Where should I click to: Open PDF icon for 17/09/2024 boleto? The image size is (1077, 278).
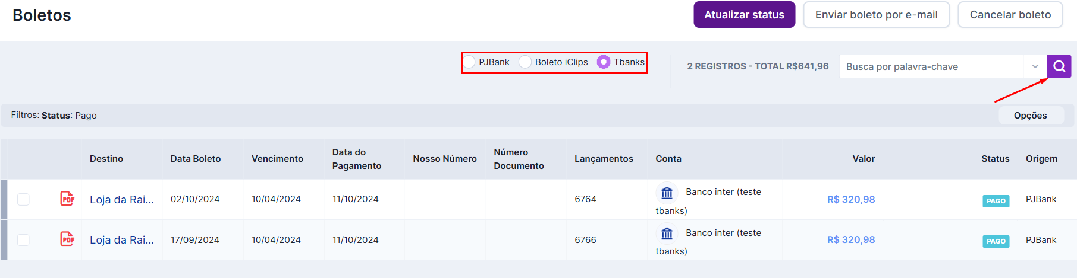(67, 239)
